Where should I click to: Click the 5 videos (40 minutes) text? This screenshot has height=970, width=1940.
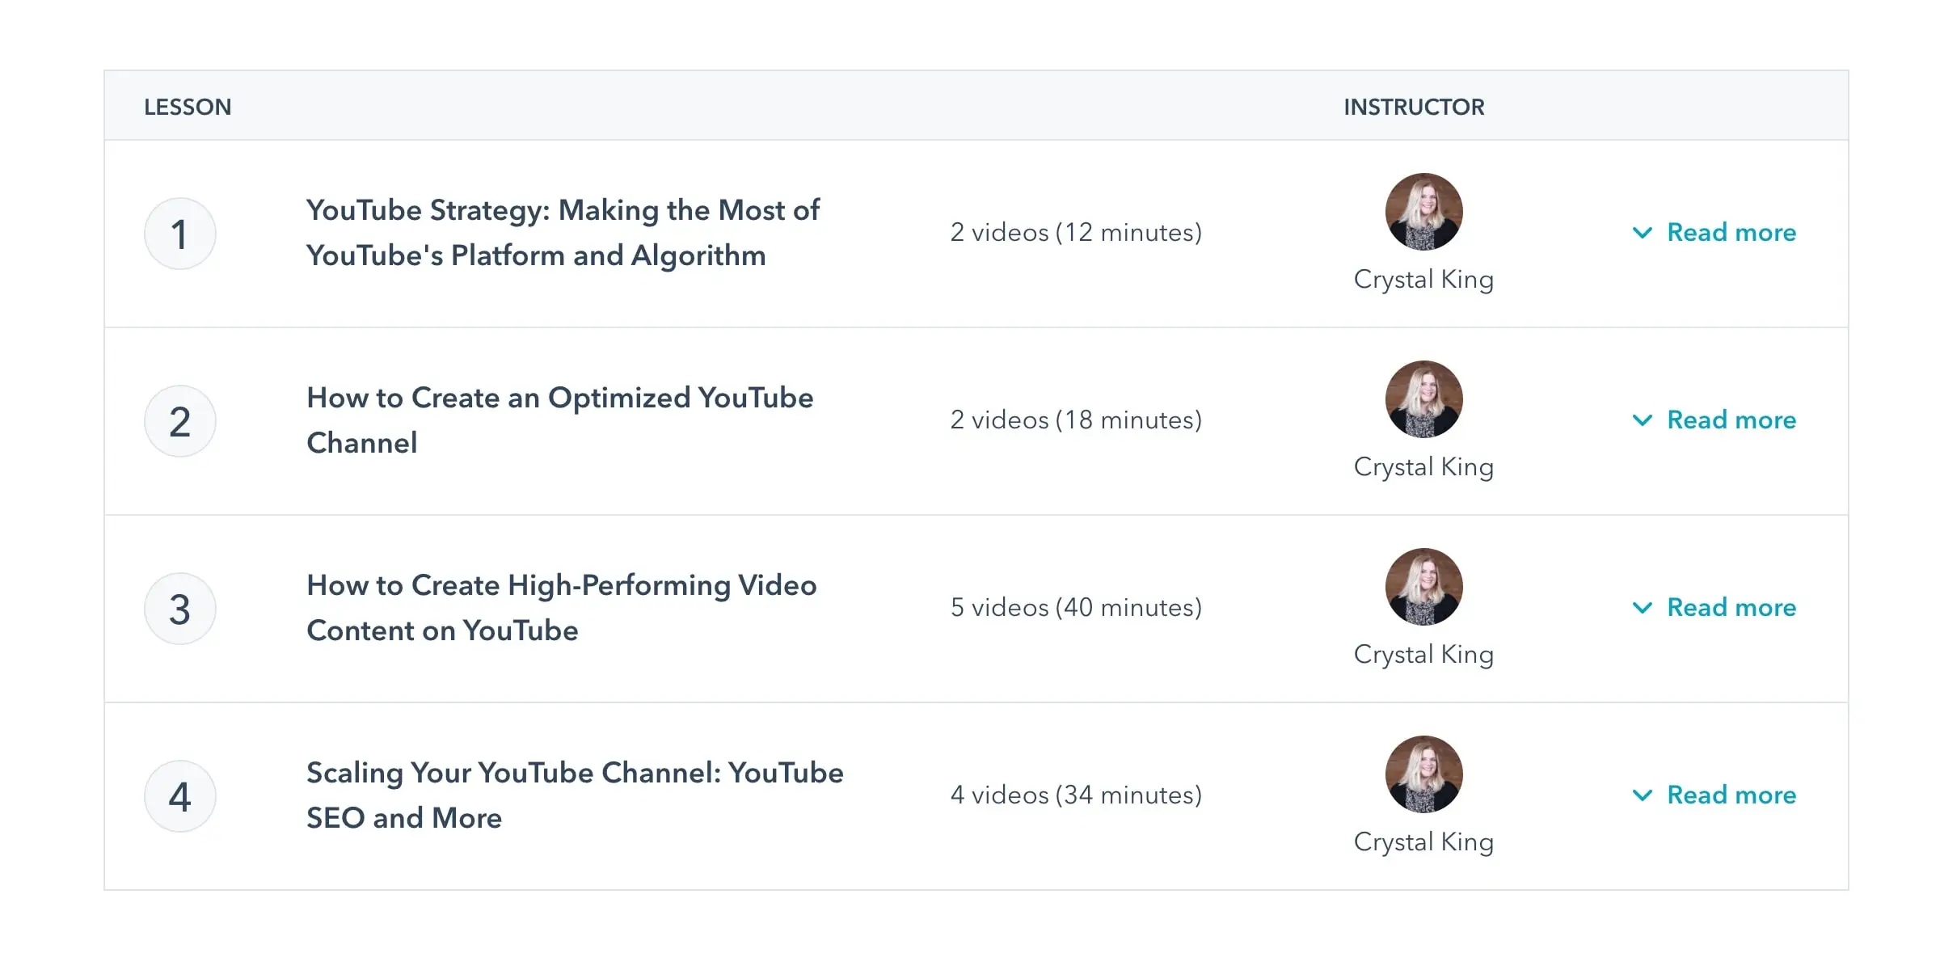1076,608
